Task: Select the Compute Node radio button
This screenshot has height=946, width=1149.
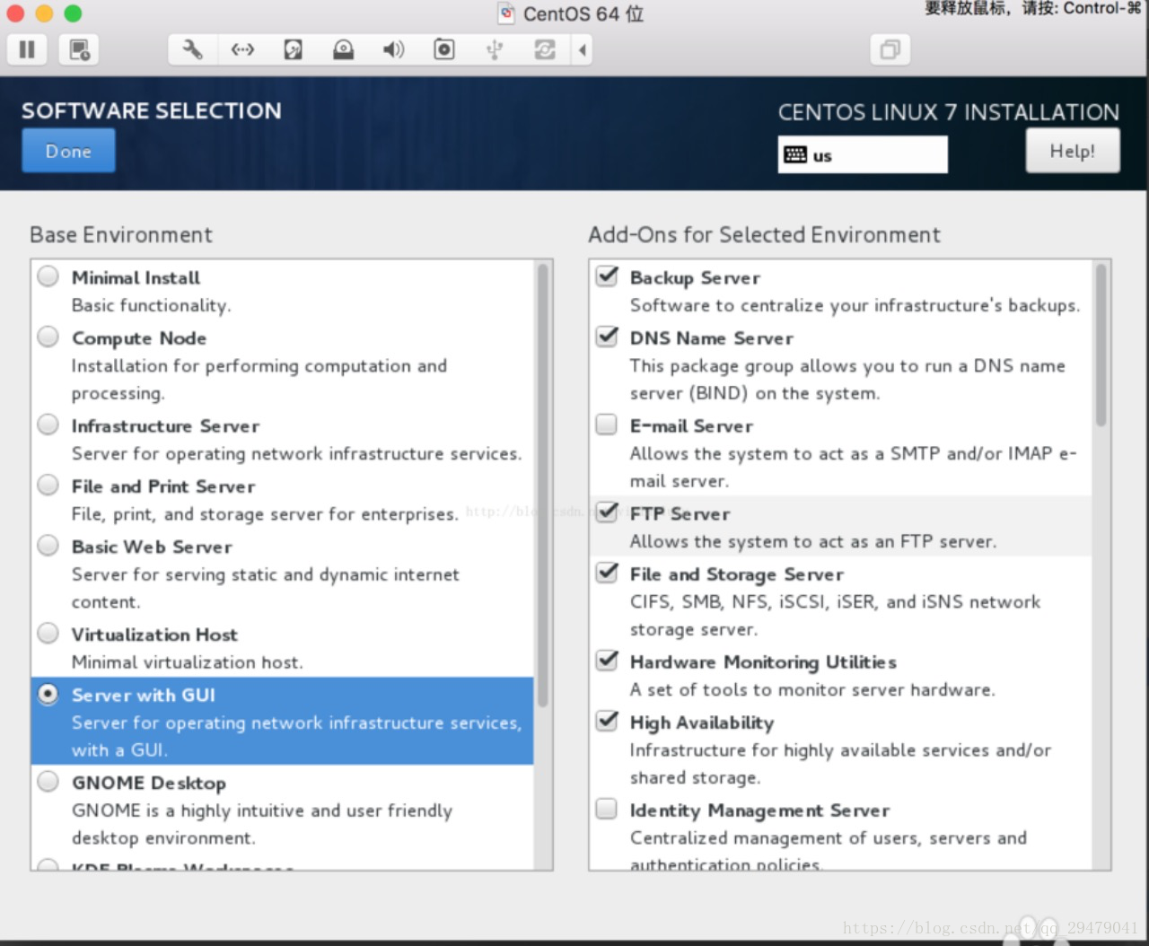Action: point(48,337)
